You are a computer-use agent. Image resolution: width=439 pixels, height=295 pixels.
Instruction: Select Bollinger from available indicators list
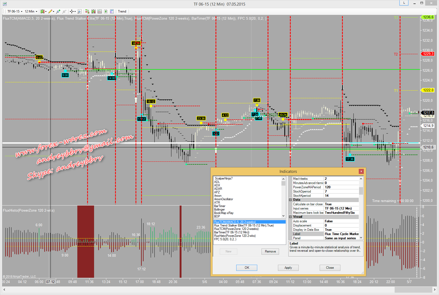[x=219, y=210]
